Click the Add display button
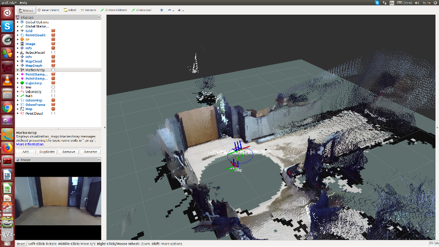Screen dimensions: 439x247 pos(25,152)
